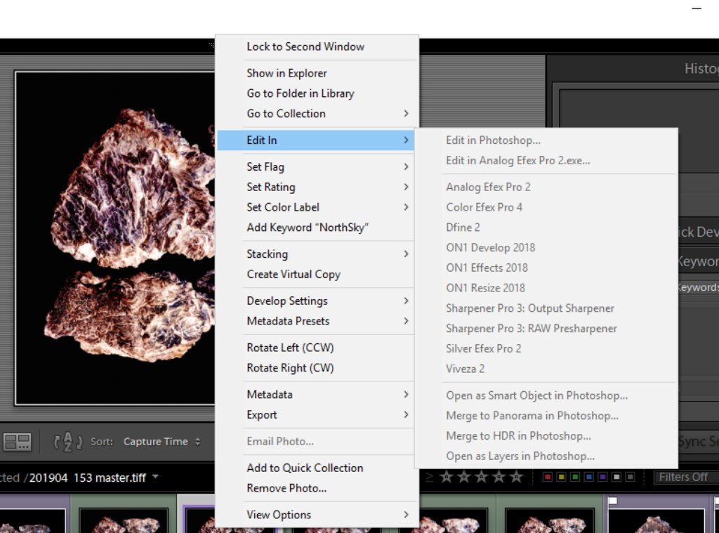719x533 pixels.
Task: Select ON1 Develop 2018
Action: pyautogui.click(x=546, y=247)
